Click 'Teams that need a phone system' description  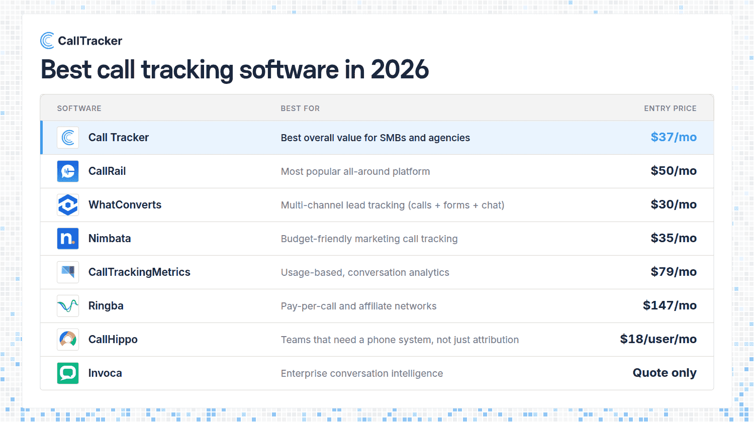(x=400, y=340)
